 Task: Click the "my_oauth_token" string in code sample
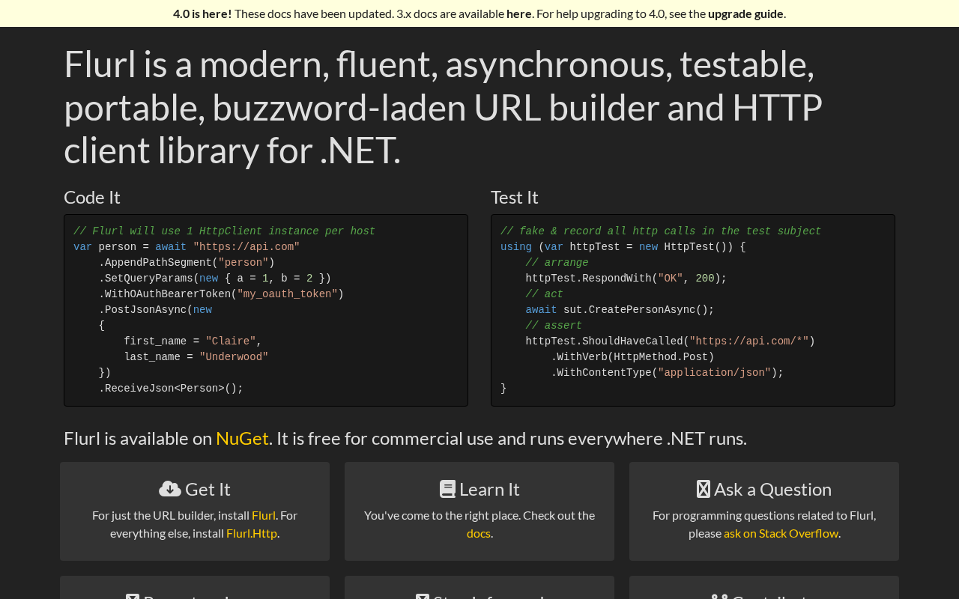287,294
